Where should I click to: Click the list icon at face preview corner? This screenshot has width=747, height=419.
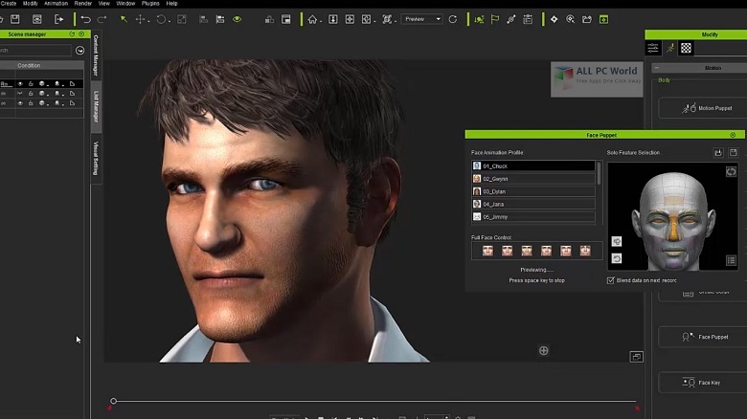pos(731,260)
